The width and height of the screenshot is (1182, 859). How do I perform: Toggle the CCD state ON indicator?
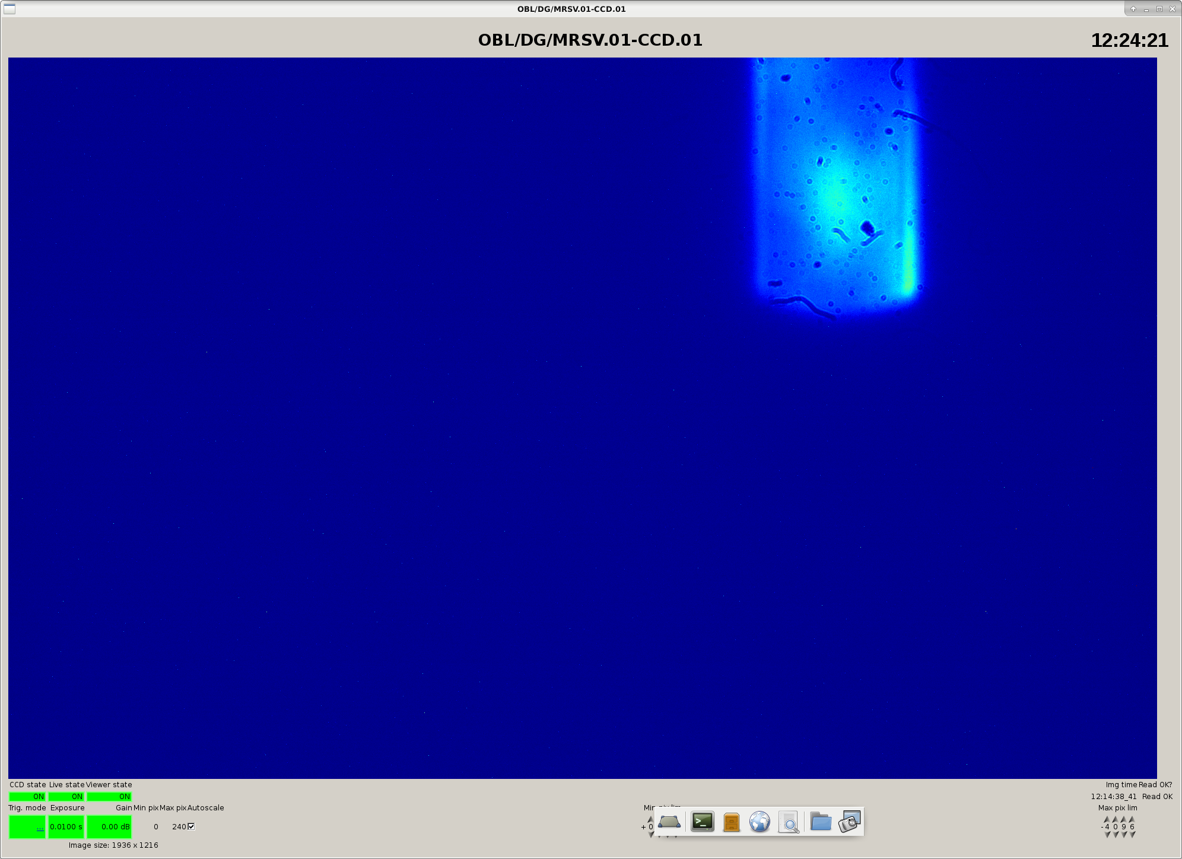(x=27, y=796)
